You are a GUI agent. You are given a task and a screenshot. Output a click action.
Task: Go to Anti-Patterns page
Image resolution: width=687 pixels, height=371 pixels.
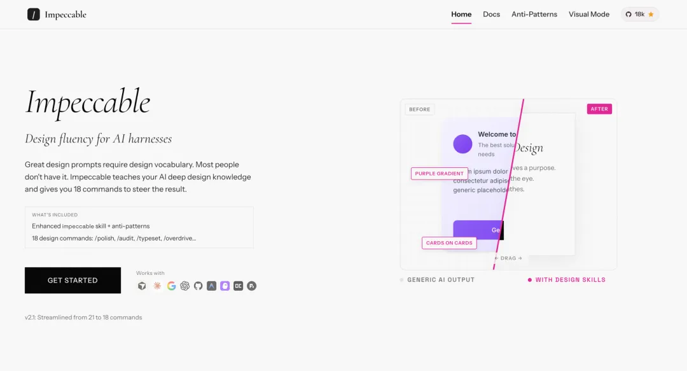(x=534, y=15)
